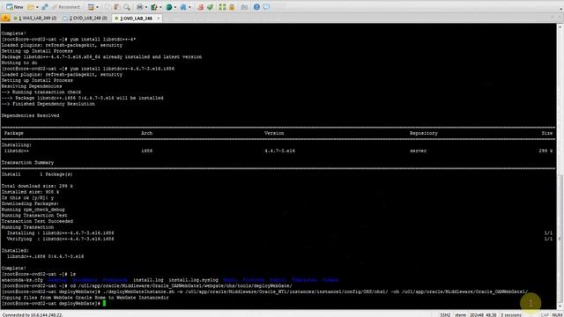Image resolution: width=564 pixels, height=317 pixels.
Task: Click the 'Copying files from WebGate' line
Action: pos(85,298)
